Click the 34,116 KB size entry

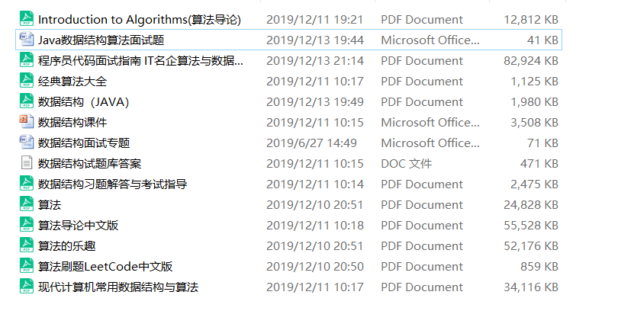point(531,287)
